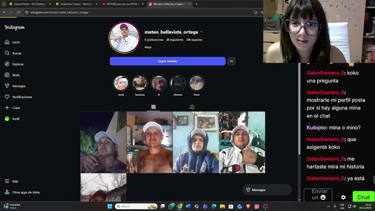Screen dimensions: 375x211
Task: Go to Inicio home in the sidebar
Action: [x=12, y=42]
